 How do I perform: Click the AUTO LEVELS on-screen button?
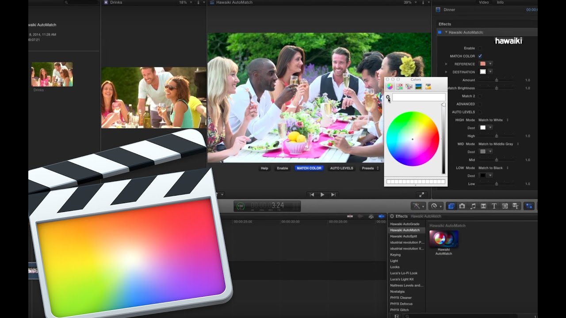click(x=341, y=168)
